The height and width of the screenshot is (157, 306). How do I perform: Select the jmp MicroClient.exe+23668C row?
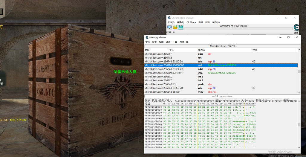[x=221, y=73]
